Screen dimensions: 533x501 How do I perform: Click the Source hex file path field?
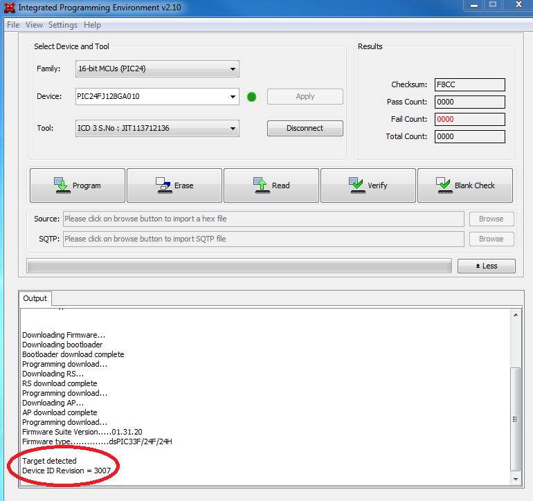pyautogui.click(x=263, y=219)
